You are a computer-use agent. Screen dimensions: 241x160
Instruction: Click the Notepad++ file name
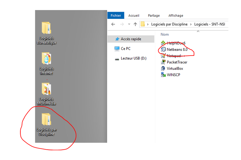[176, 56]
